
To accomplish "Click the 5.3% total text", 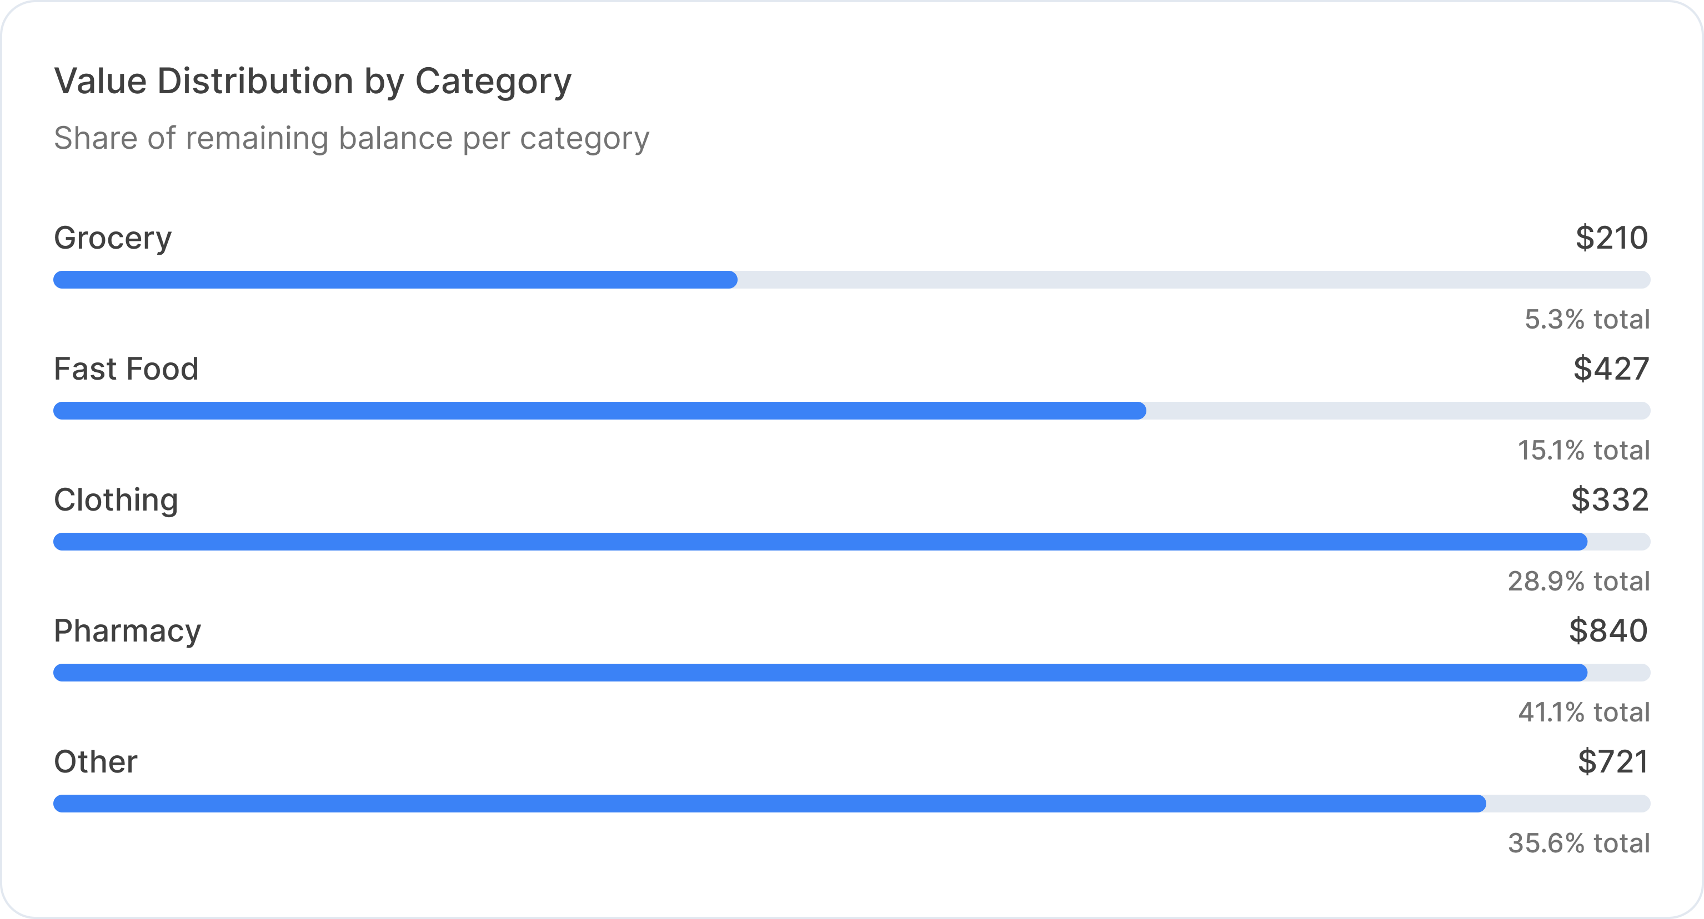I will 1587,319.
